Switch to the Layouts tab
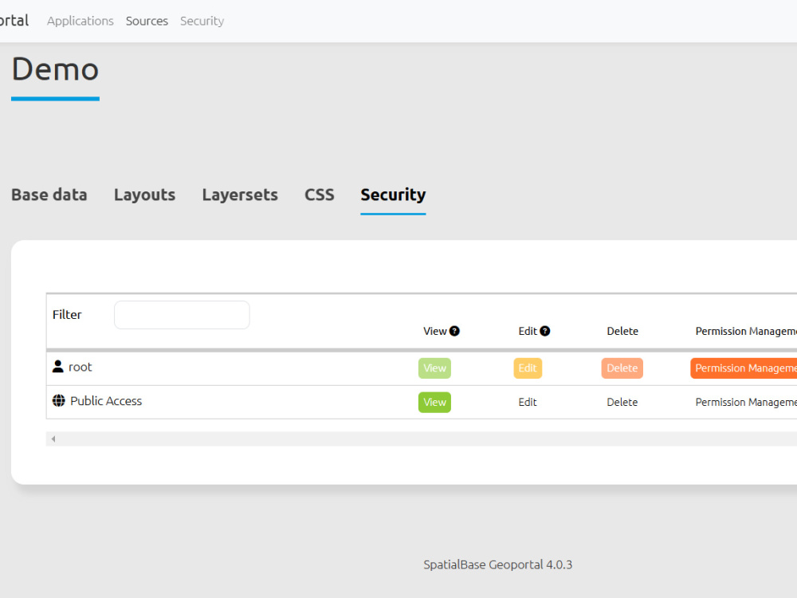797x598 pixels. point(144,195)
